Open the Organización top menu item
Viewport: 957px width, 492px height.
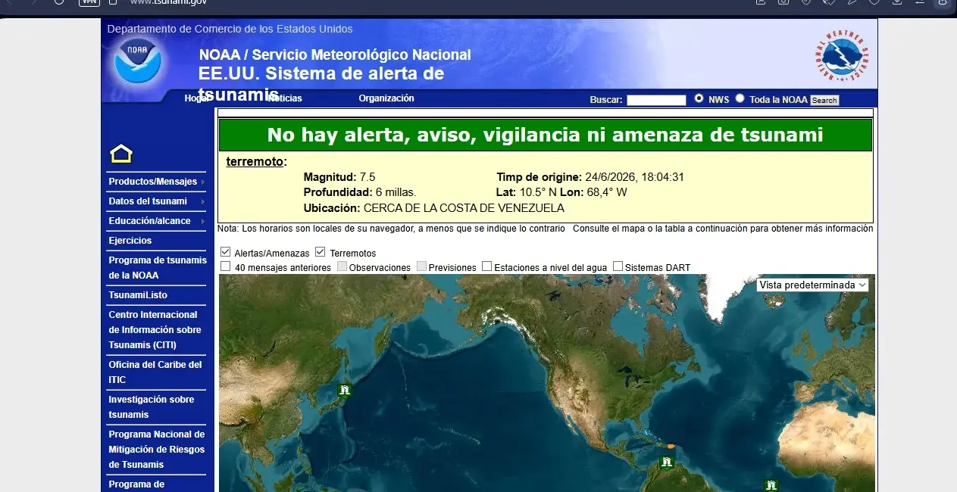386,98
